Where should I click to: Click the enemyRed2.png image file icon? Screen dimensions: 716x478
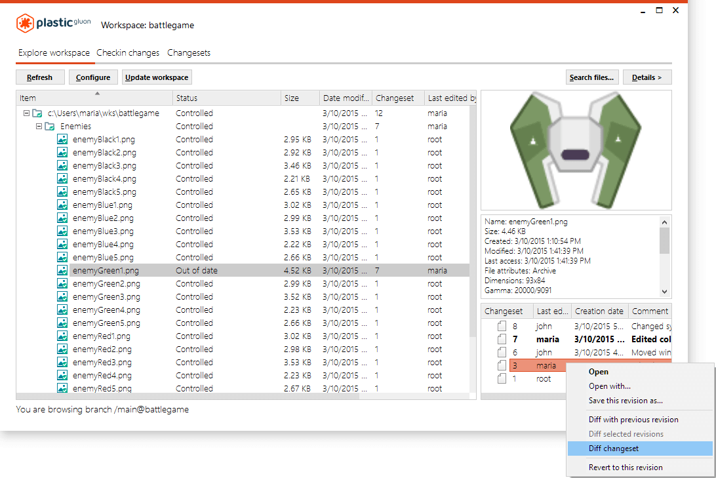[62, 349]
